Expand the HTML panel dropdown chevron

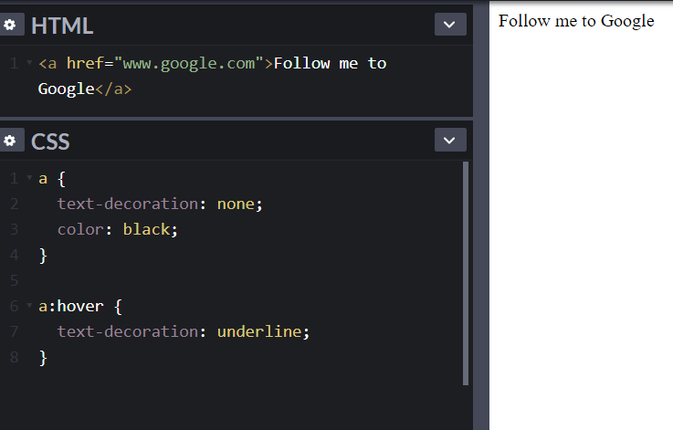(450, 25)
